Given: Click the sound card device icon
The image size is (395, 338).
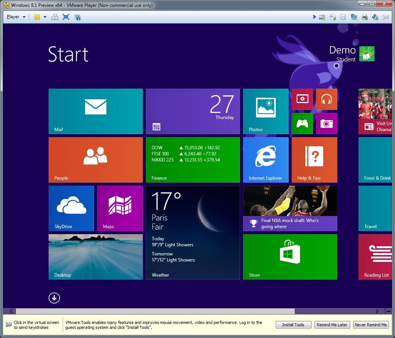Looking at the screenshot, I should click(x=375, y=17).
